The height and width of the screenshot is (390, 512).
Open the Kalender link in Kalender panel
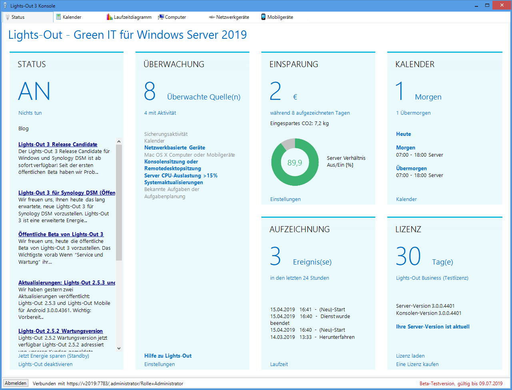406,199
